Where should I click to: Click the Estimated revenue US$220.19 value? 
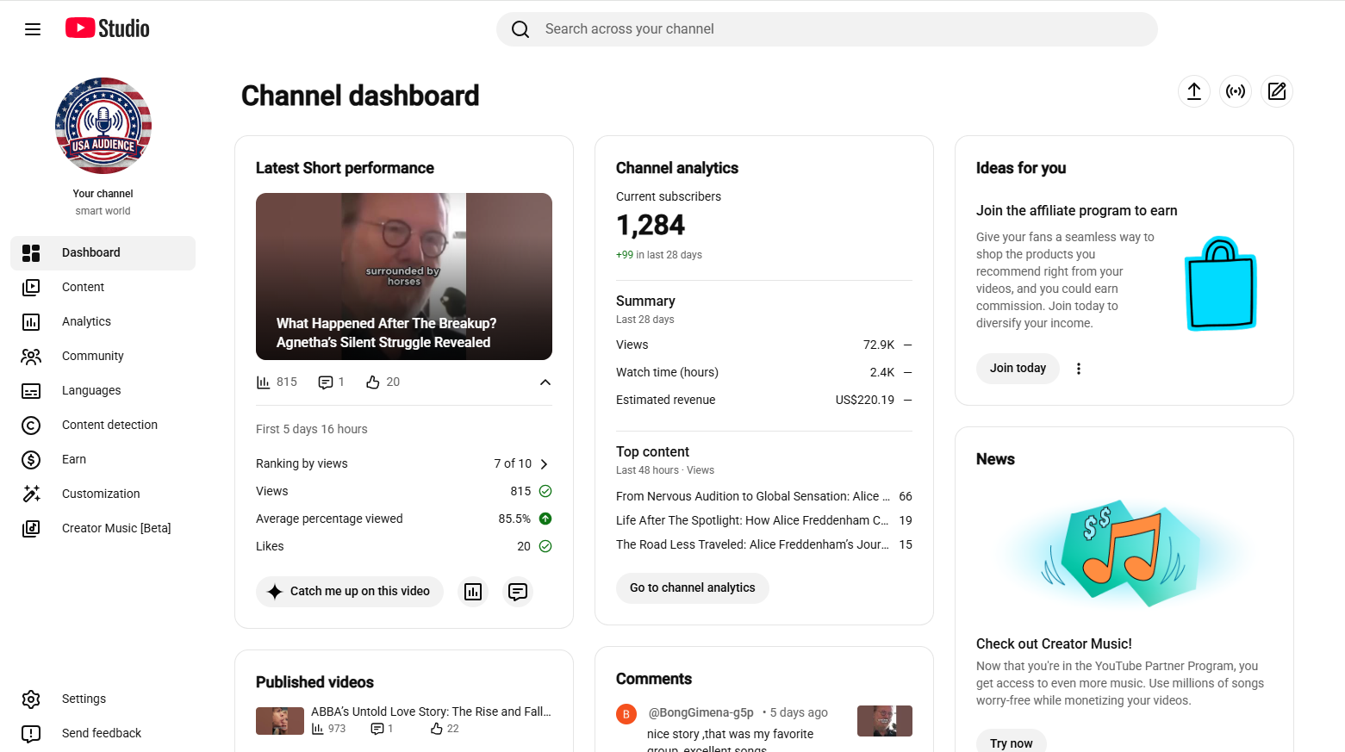[x=865, y=401]
